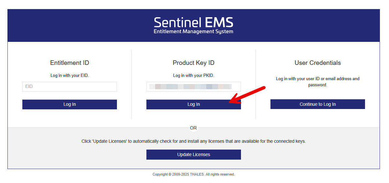Click the Entitlement Management System subtitle
The width and height of the screenshot is (389, 183).
(x=193, y=31)
